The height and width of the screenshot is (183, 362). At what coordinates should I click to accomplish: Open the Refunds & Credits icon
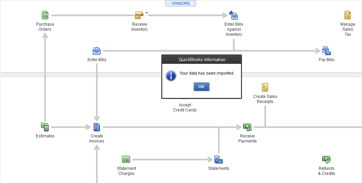coord(327,159)
